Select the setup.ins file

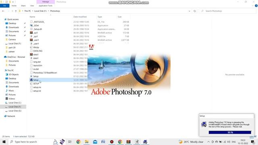click(37, 87)
